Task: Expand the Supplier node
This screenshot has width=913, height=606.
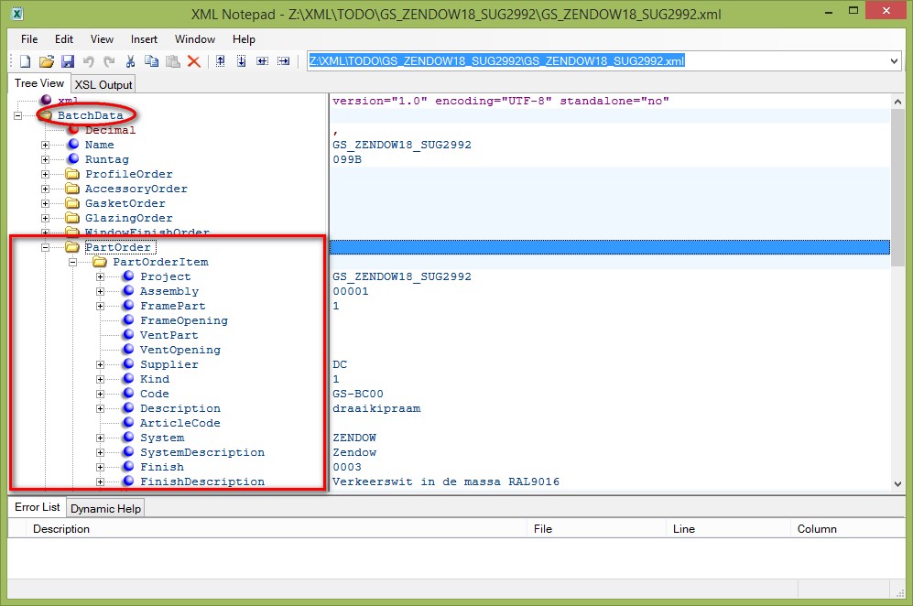Action: [100, 364]
